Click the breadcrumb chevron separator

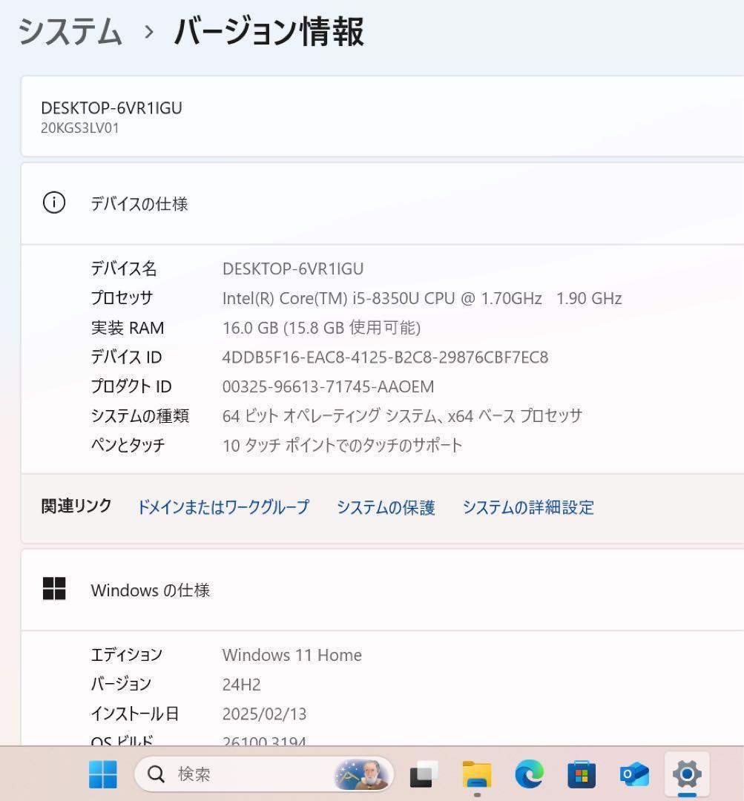pyautogui.click(x=148, y=32)
